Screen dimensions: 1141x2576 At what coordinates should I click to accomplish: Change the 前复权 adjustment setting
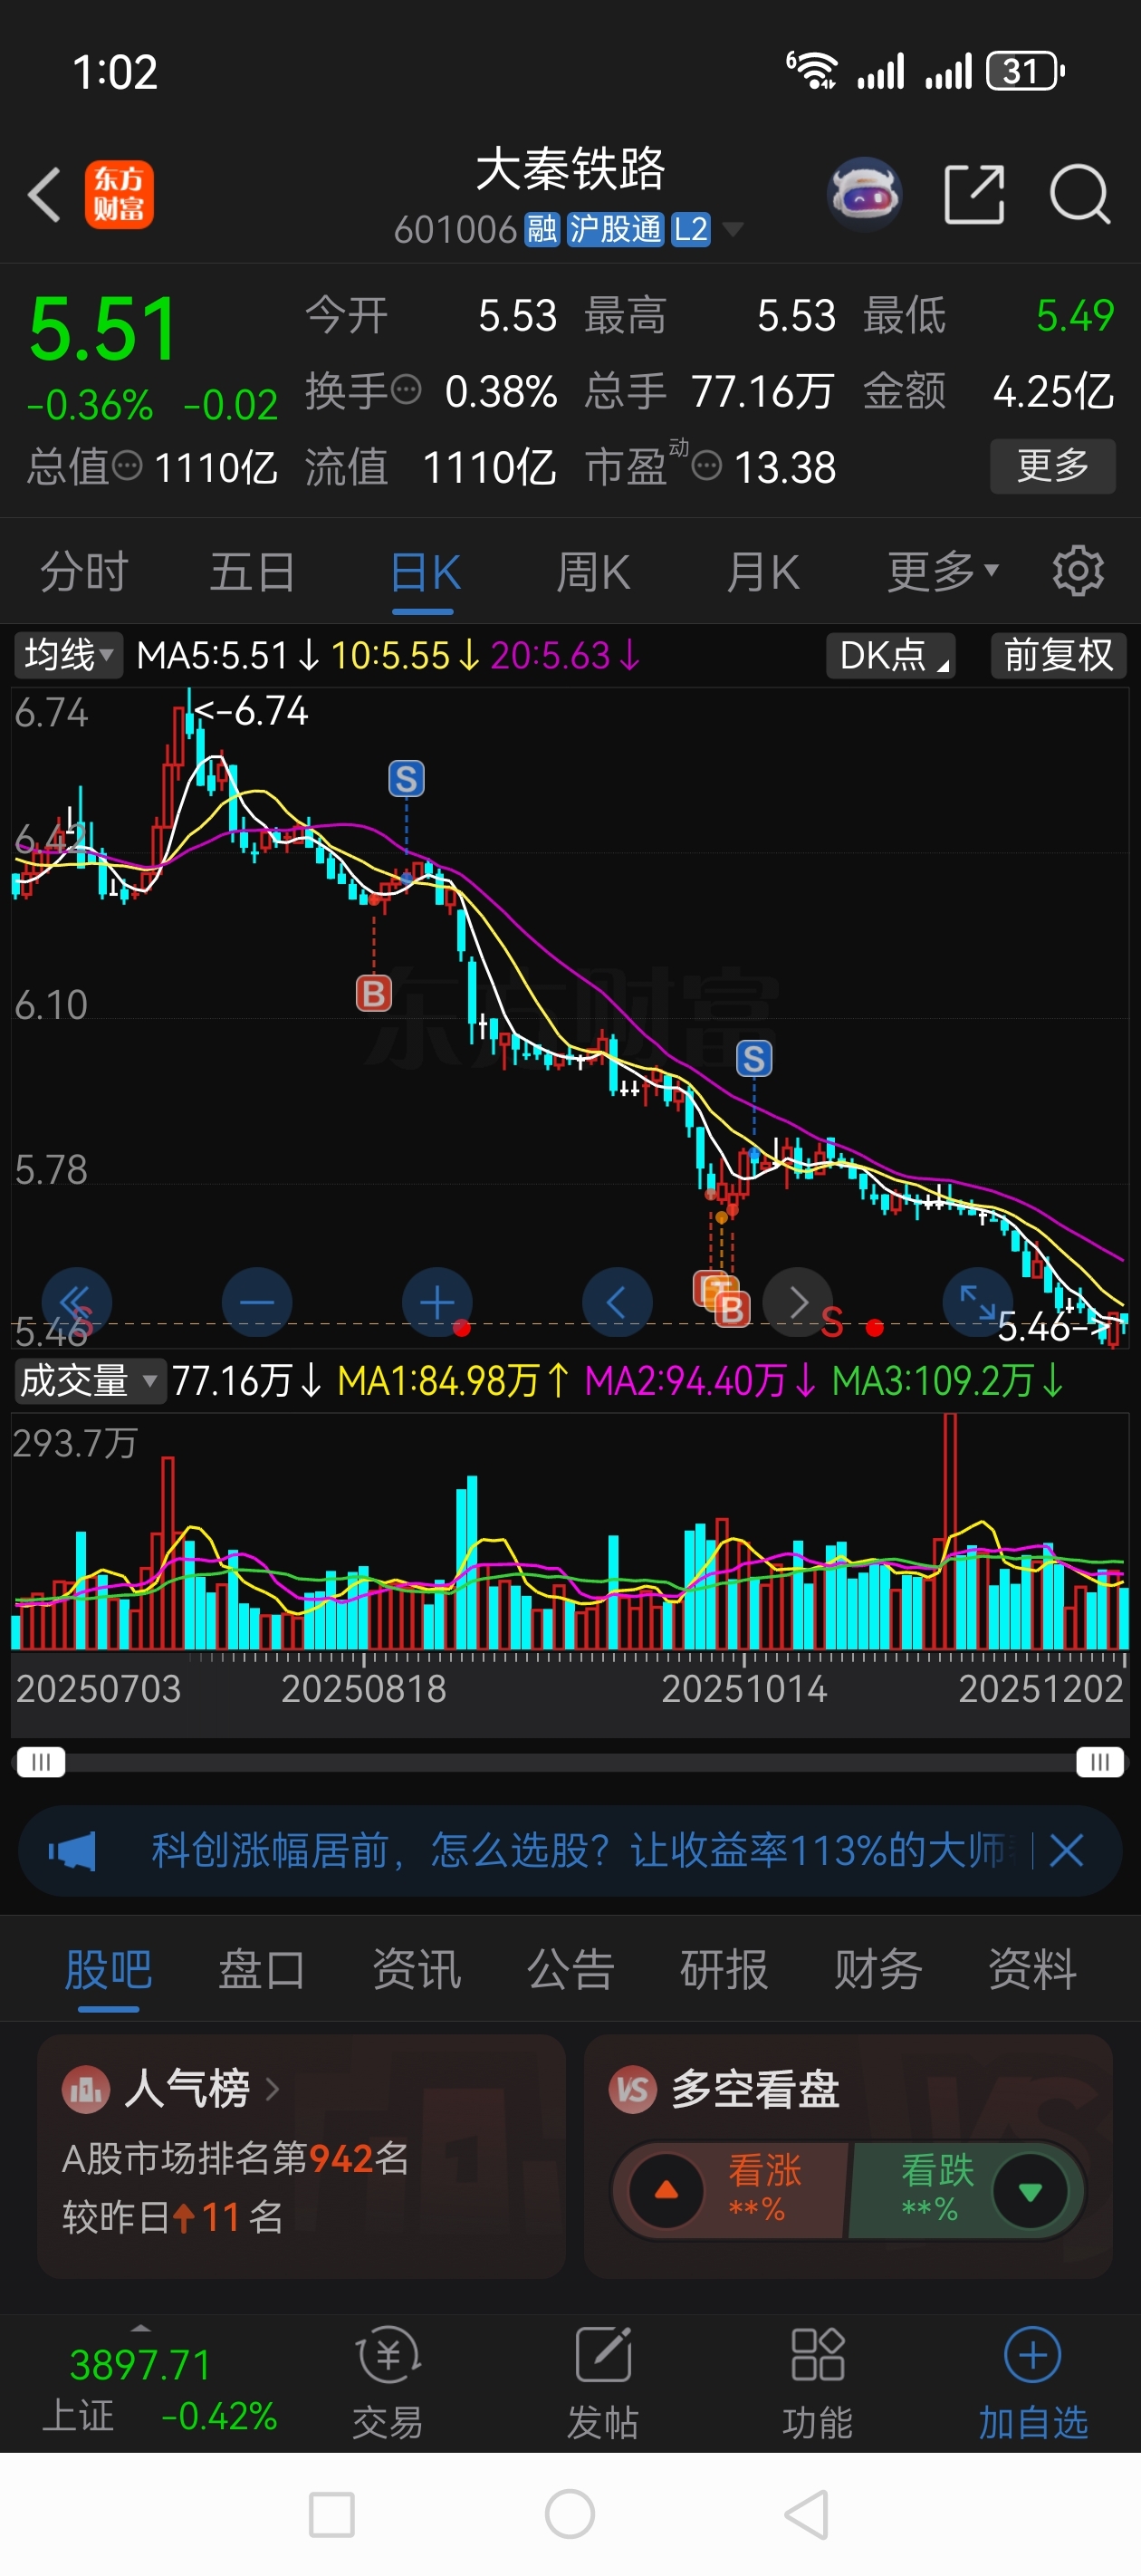pyautogui.click(x=1059, y=656)
